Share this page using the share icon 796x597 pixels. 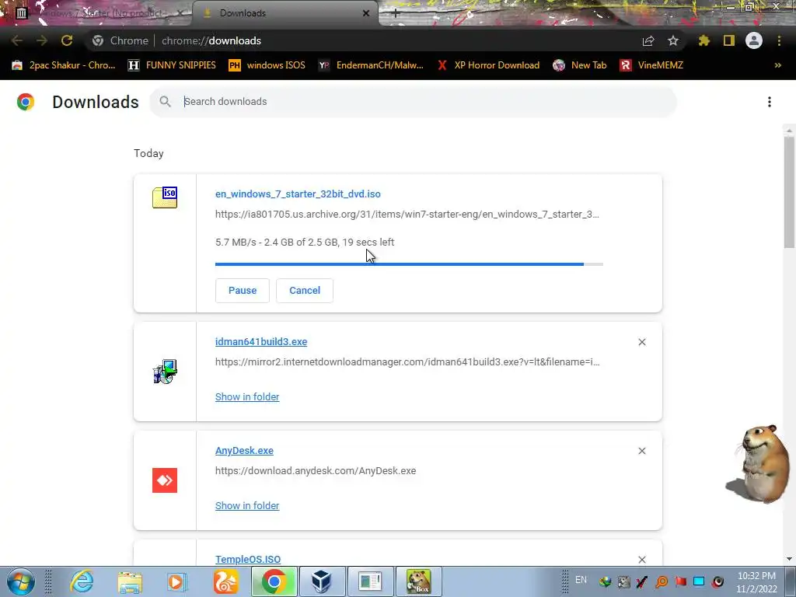[648, 40]
